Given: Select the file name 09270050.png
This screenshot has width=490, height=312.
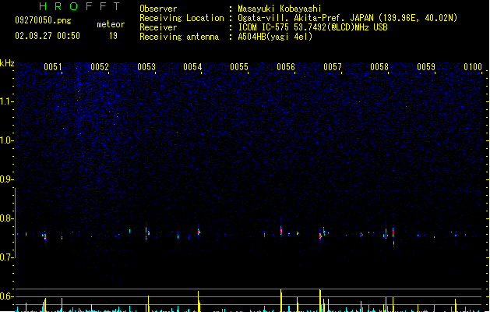Looking at the screenshot, I should [x=43, y=20].
